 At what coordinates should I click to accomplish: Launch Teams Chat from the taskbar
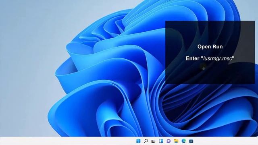coord(169,141)
